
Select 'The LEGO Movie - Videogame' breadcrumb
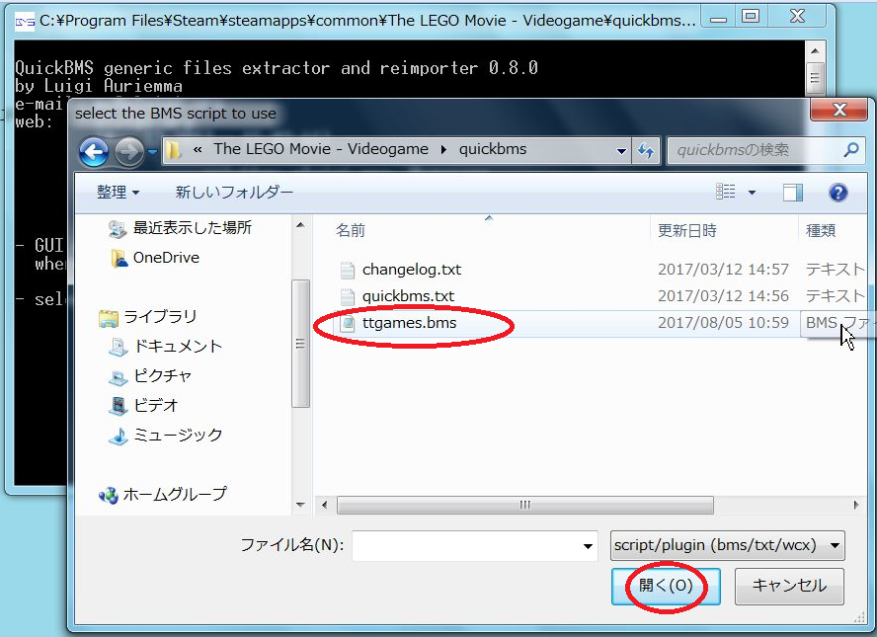pos(321,149)
